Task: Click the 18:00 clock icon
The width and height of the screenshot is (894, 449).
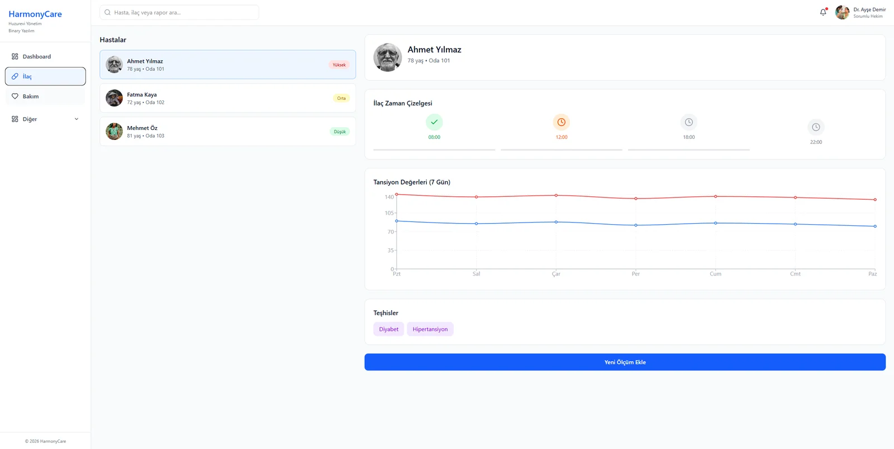Action: click(x=688, y=122)
